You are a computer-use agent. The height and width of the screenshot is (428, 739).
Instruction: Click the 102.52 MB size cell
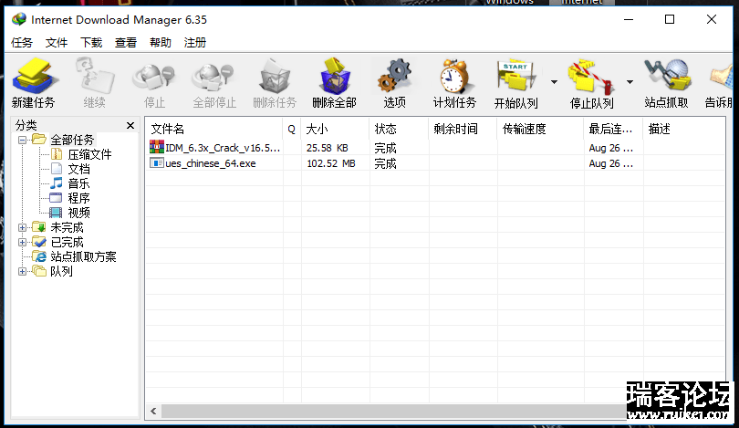331,163
